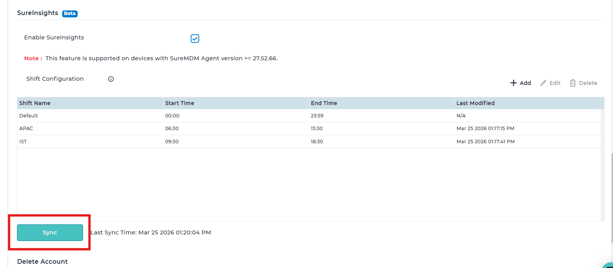This screenshot has width=613, height=268.
Task: Click the 18:30 end time cell
Action: tap(317, 142)
